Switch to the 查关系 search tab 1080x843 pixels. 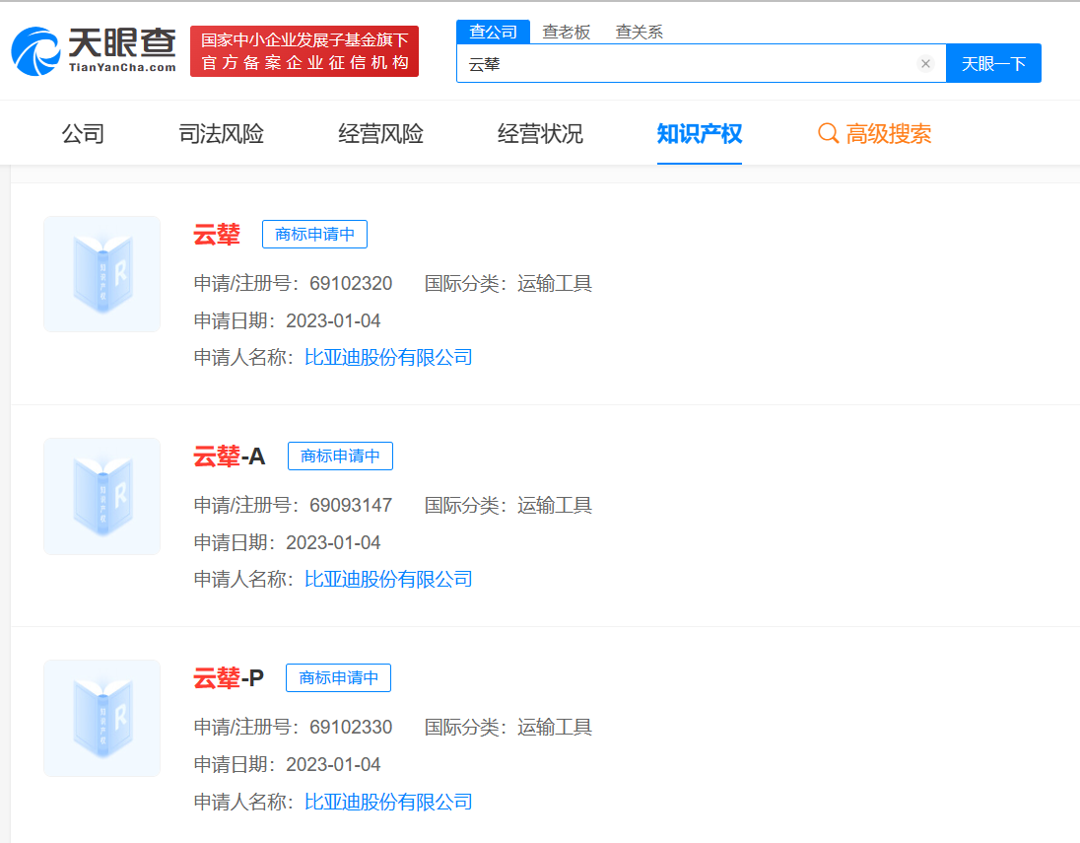click(640, 32)
